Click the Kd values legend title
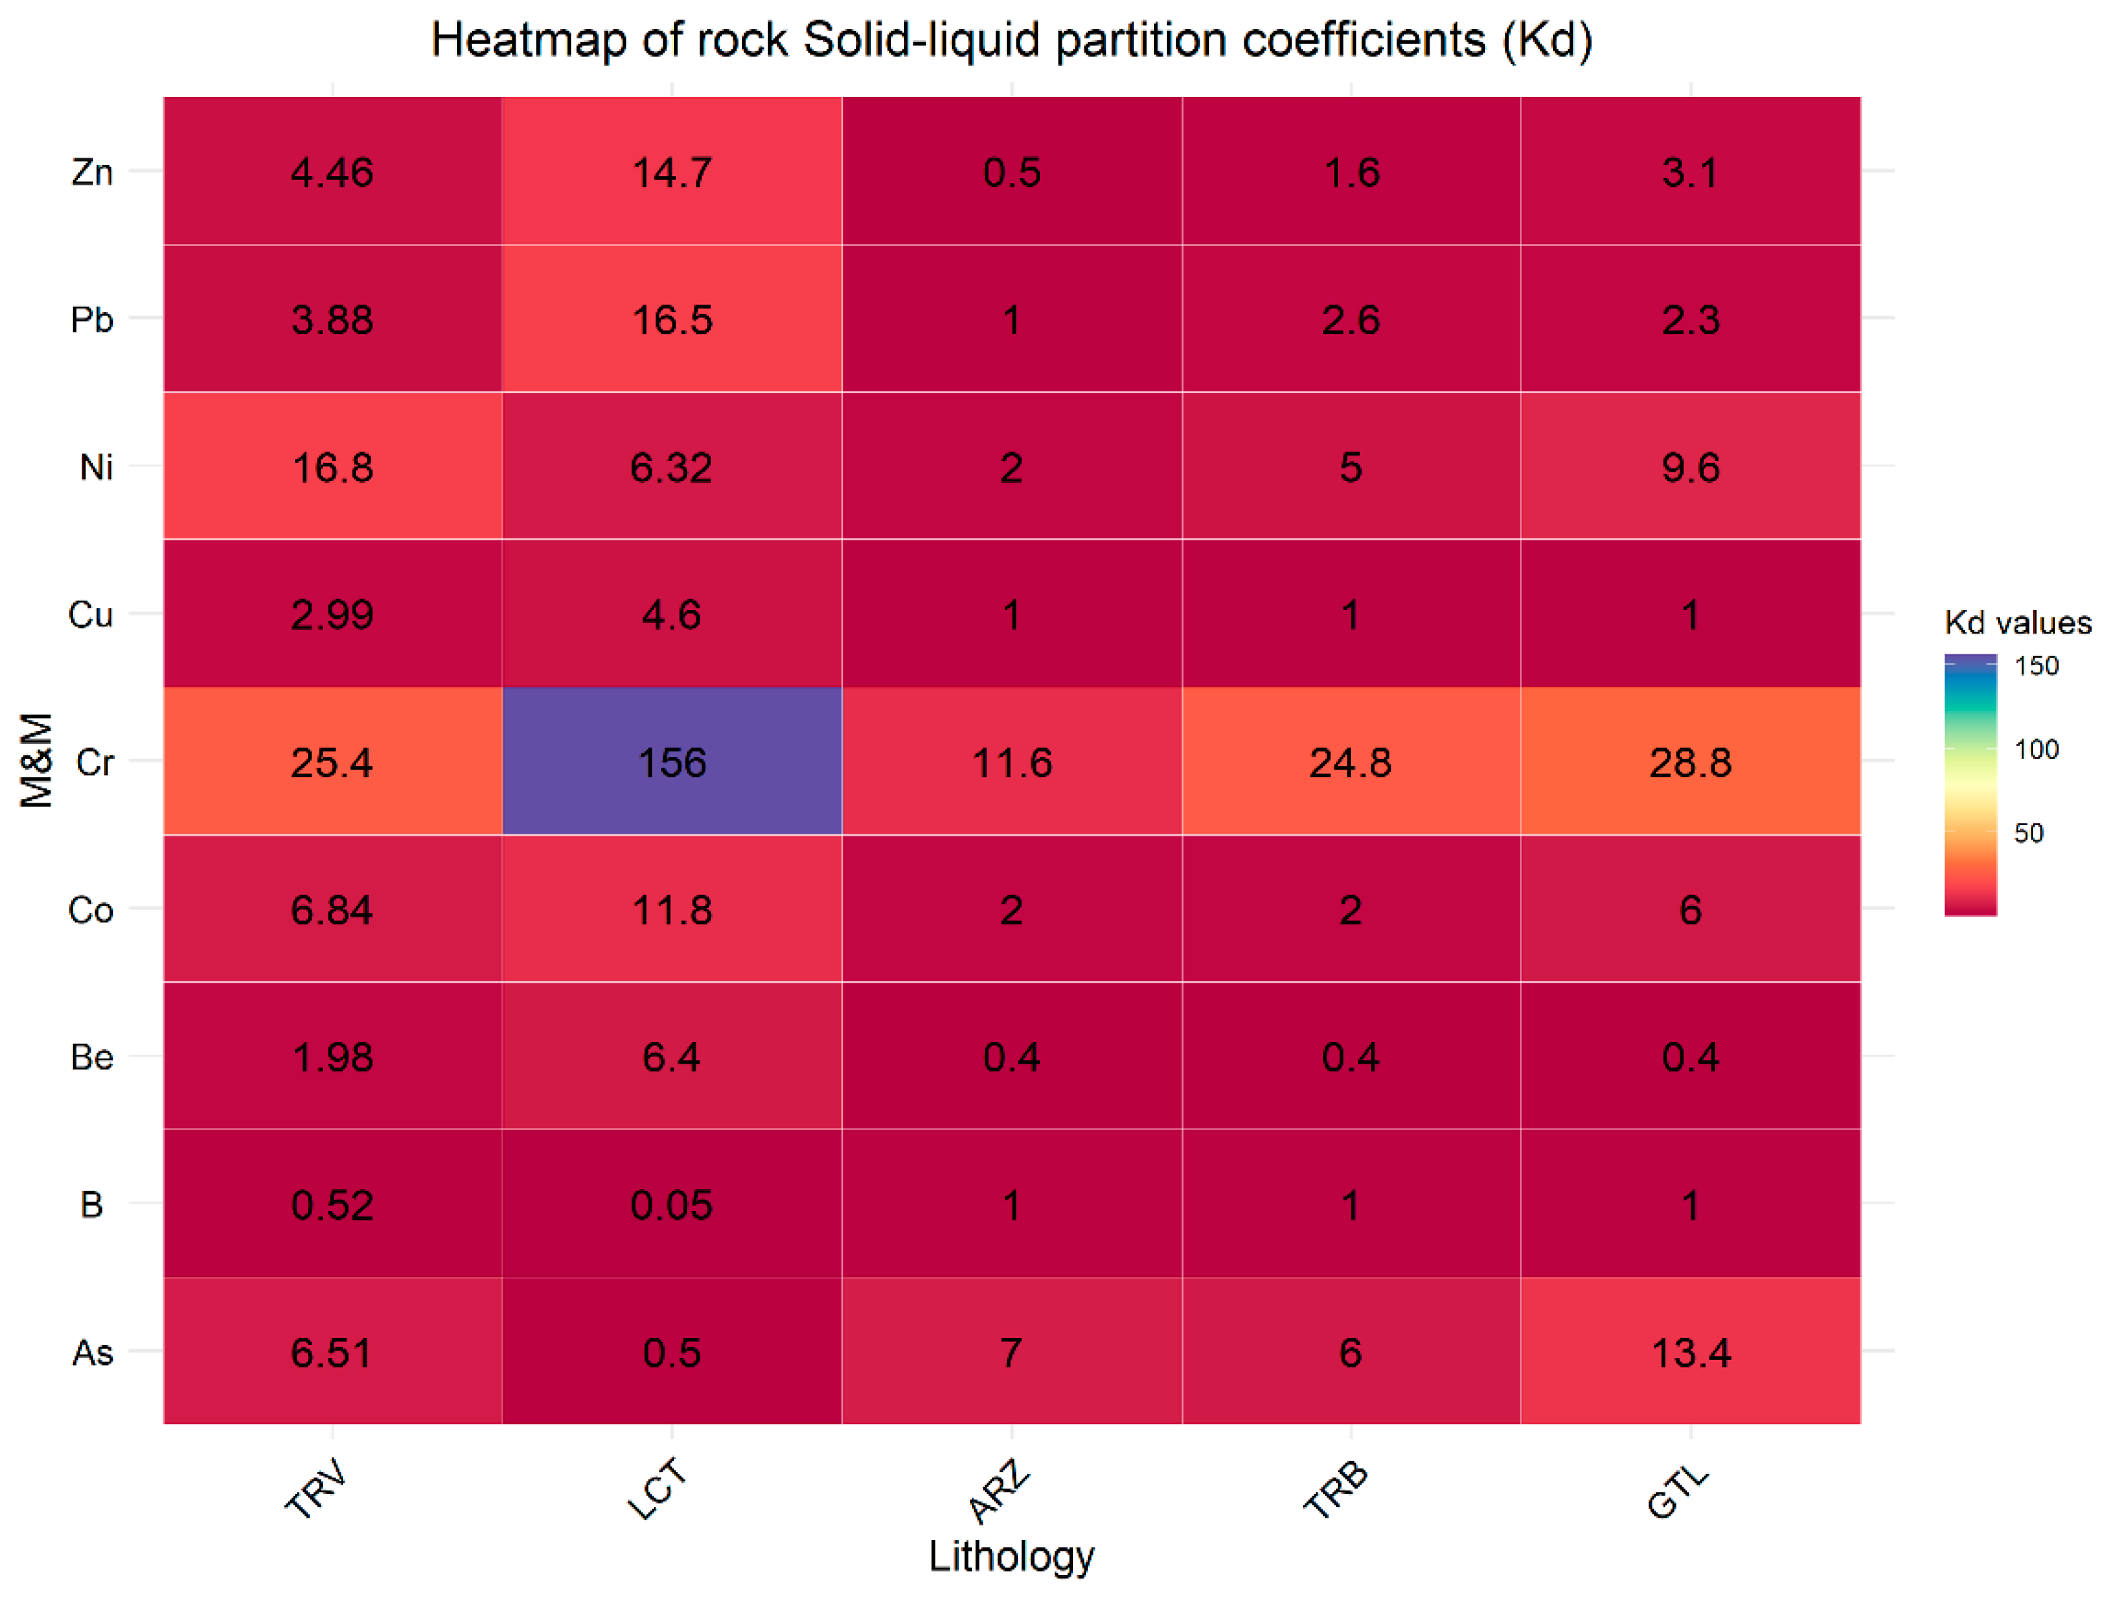The image size is (2101, 1606). pos(2017,623)
